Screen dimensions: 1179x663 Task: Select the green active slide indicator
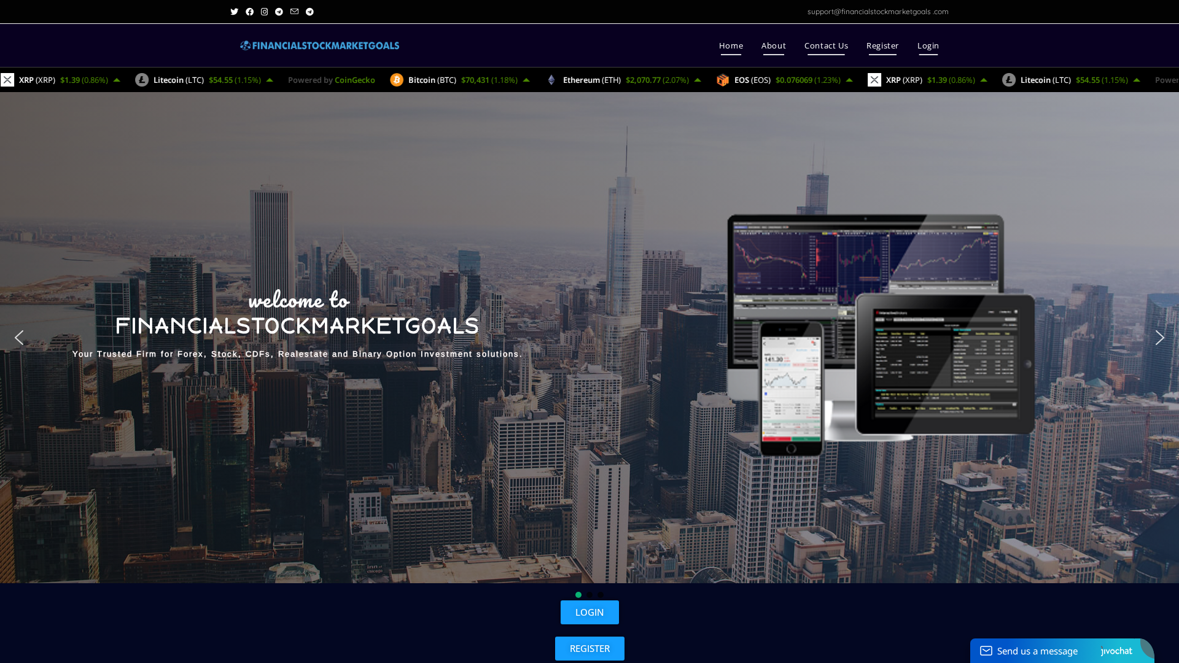(x=578, y=595)
